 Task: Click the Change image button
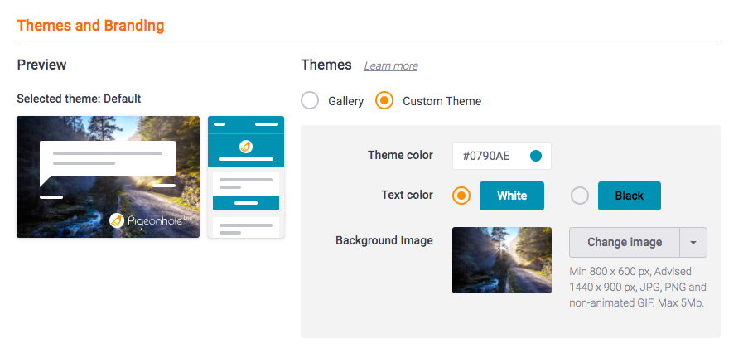[625, 242]
